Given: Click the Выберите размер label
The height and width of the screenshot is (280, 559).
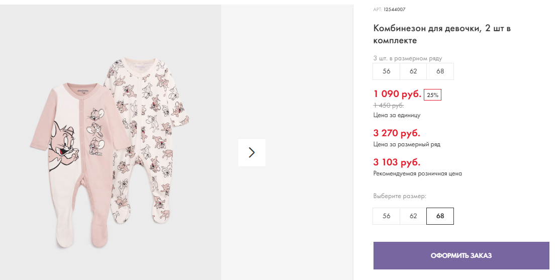Looking at the screenshot, I should [400, 196].
